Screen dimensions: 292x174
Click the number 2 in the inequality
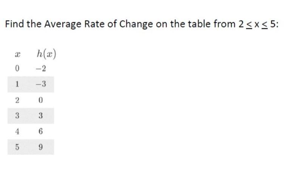pos(241,24)
